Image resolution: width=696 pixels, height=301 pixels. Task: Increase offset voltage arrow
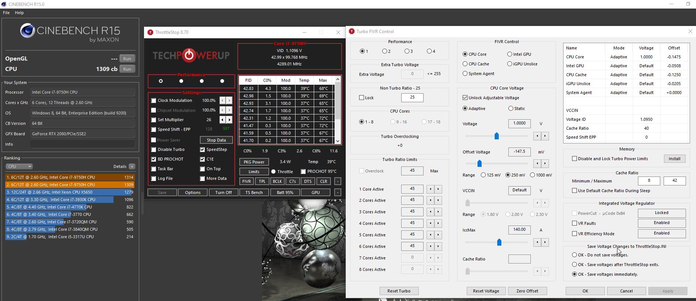[545, 164]
